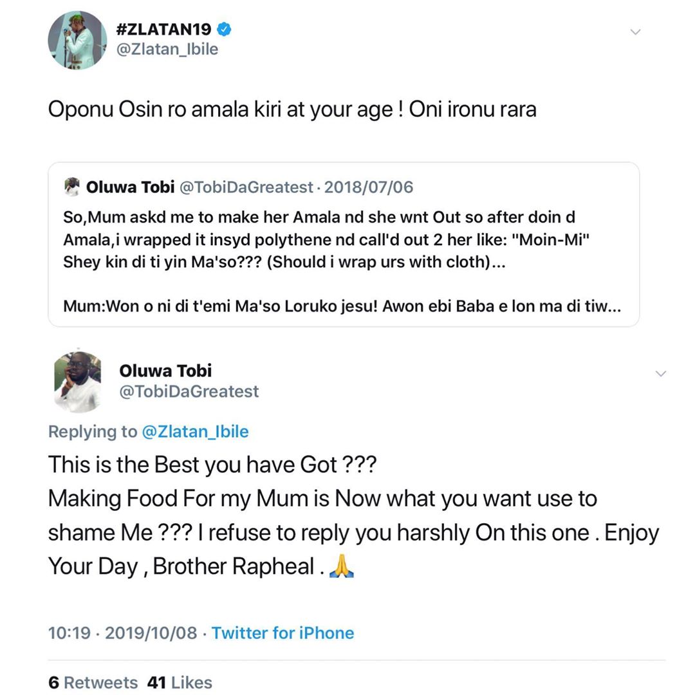Follow the @Zlatan_Ibile mention in Replying to
This screenshot has height=695, width=695.
(x=195, y=431)
